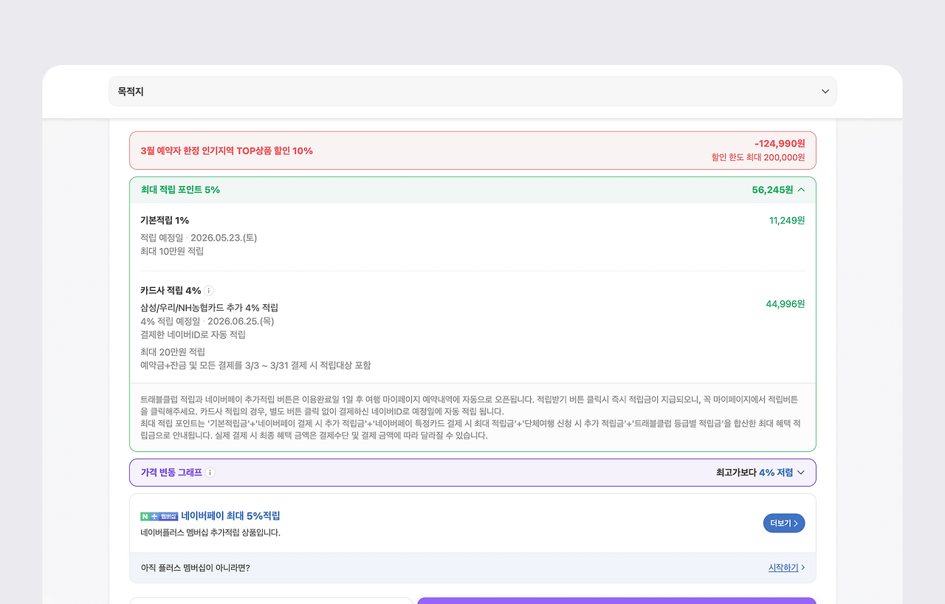Click the N+ 멤버십 badge icon
This screenshot has height=604, width=945.
159,516
